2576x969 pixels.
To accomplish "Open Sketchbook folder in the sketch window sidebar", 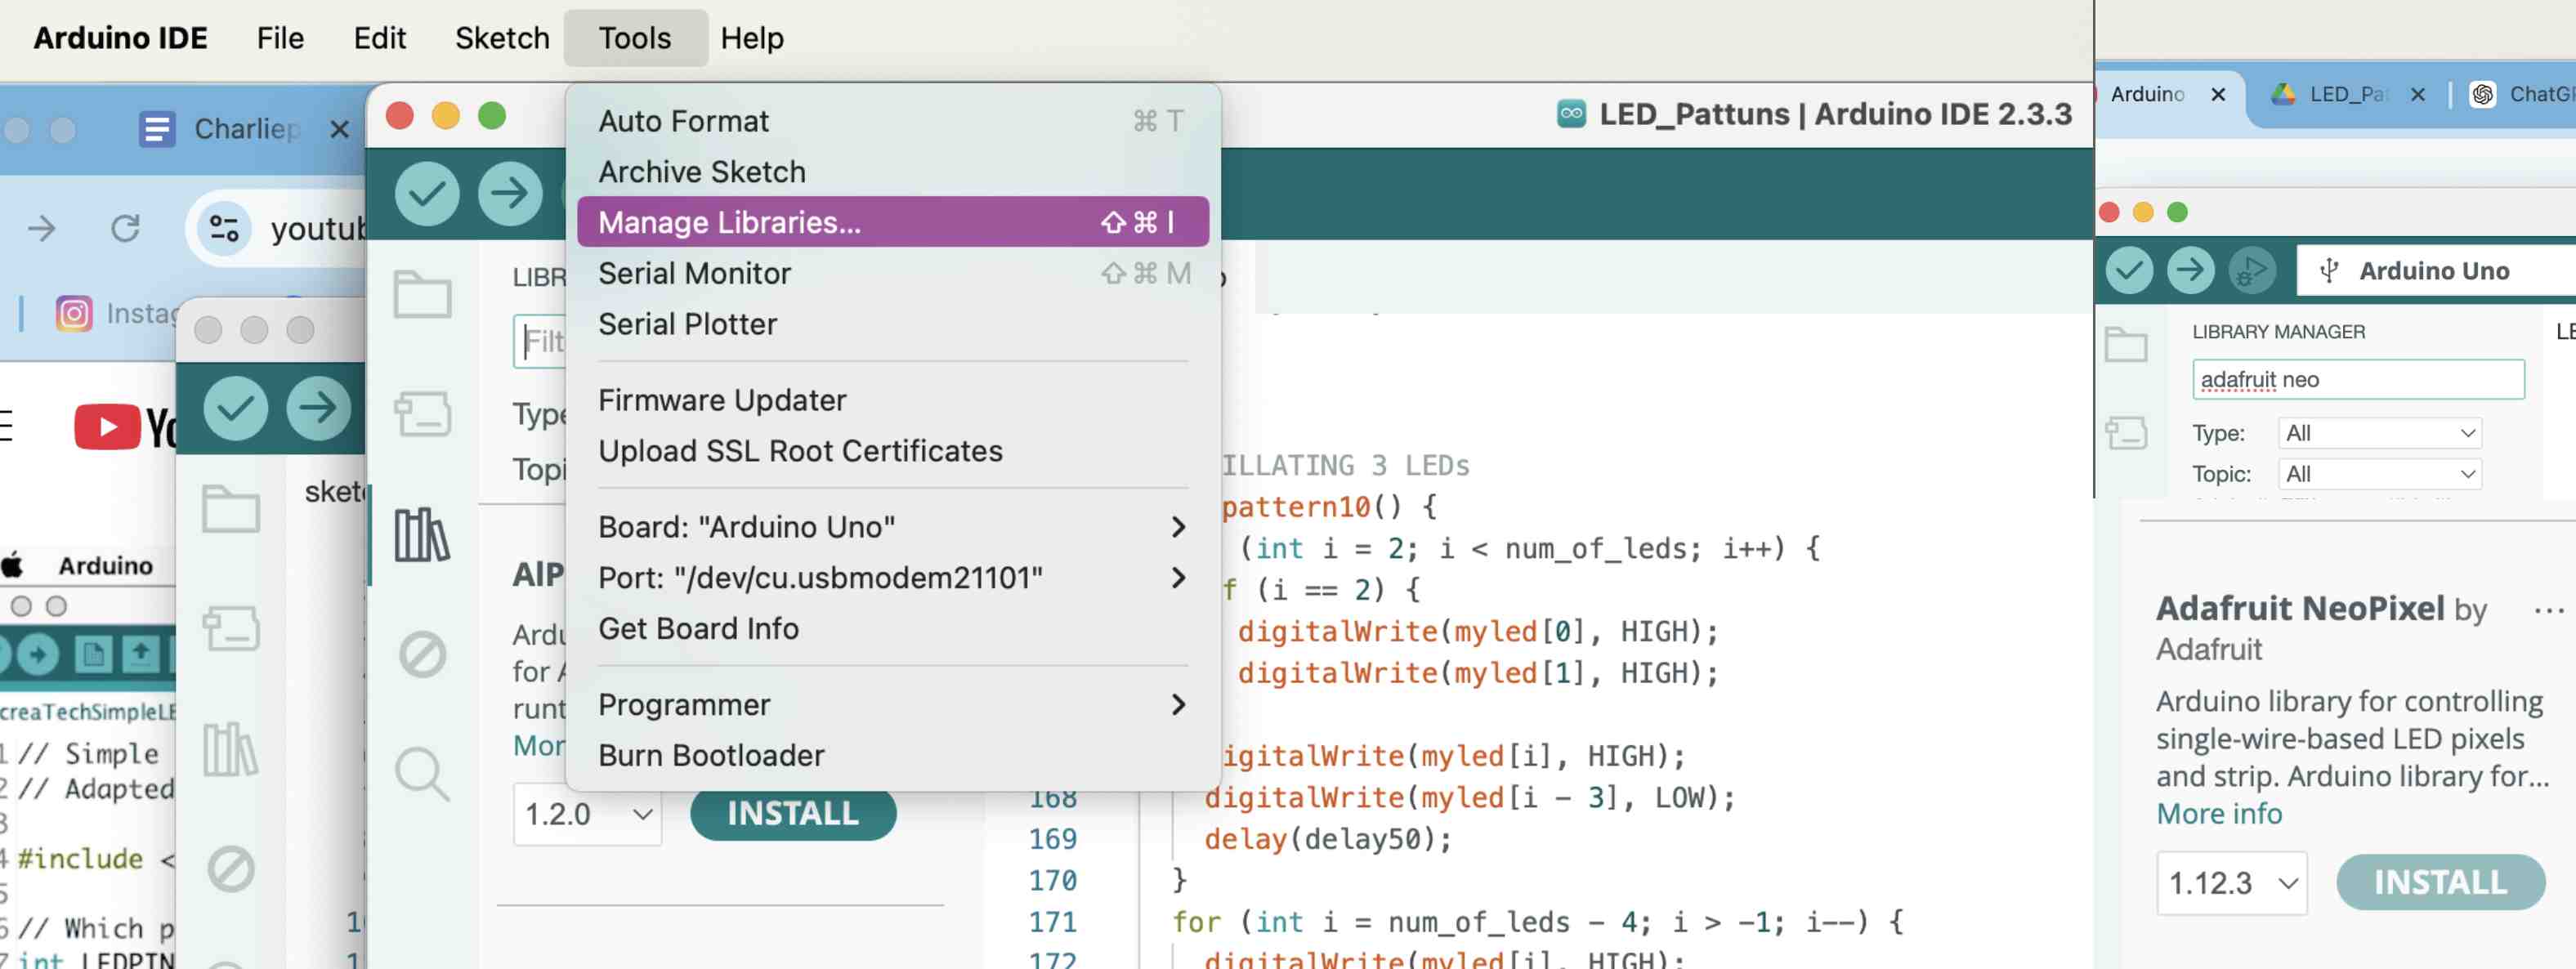I will (x=231, y=508).
